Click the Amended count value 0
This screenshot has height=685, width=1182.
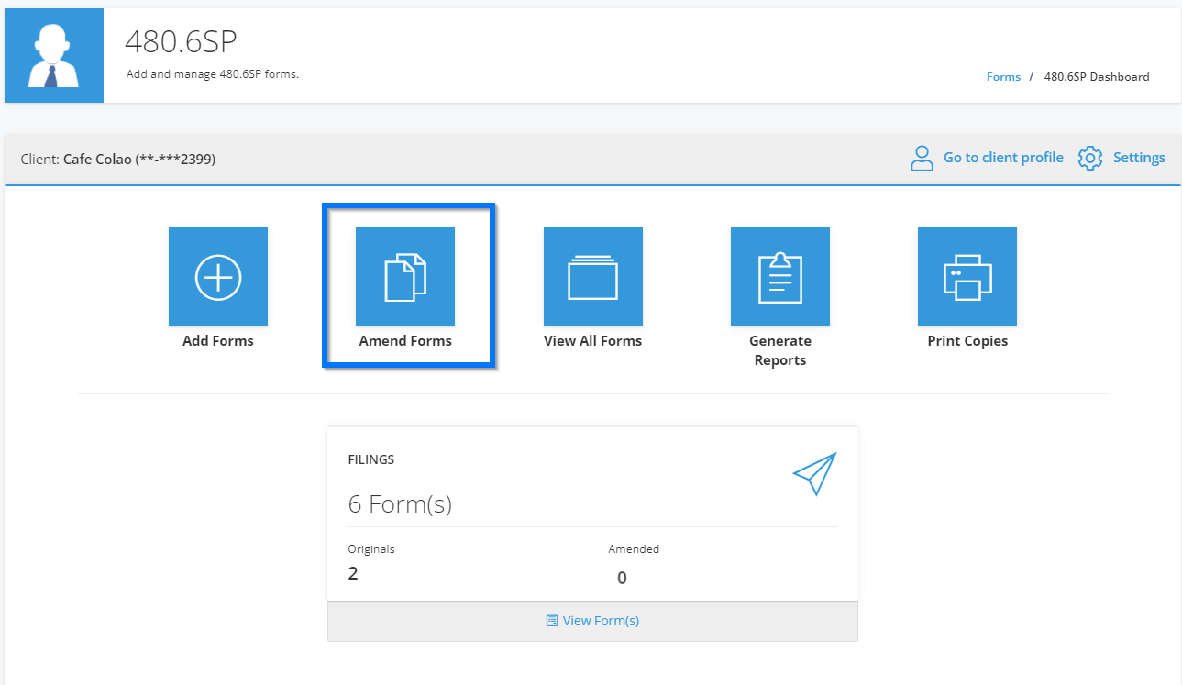pos(622,579)
